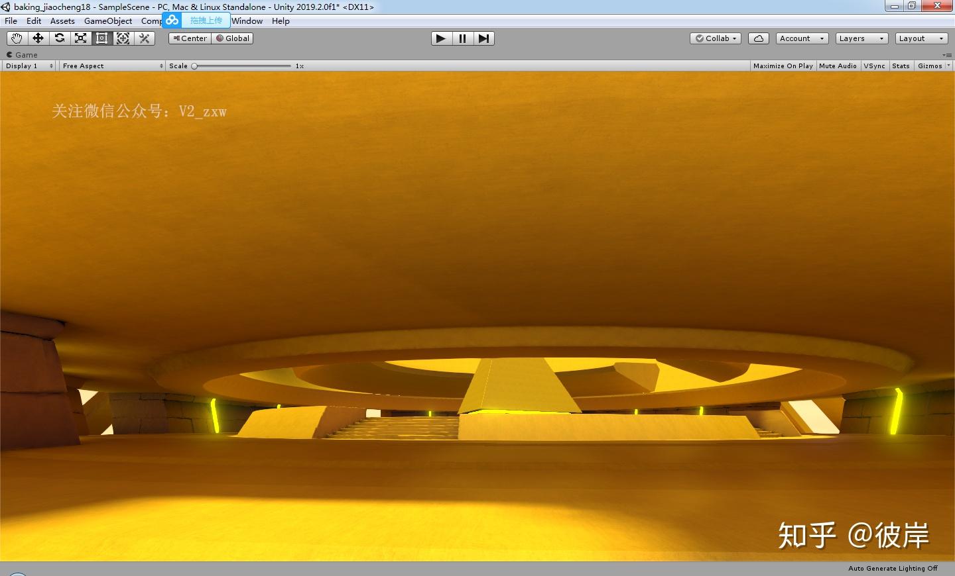
Task: Click the Scale slider handle
Action: point(194,66)
